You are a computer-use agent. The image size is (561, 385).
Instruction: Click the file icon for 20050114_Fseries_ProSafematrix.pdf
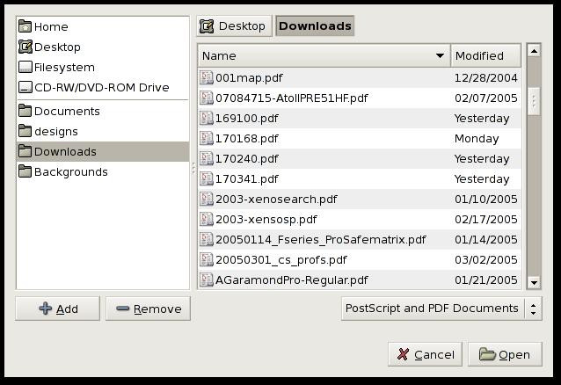tap(207, 239)
